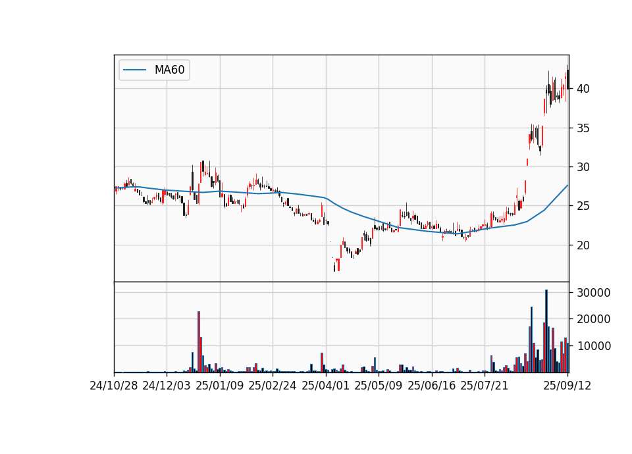Click the 25/09/12 date axis label

coord(567,386)
